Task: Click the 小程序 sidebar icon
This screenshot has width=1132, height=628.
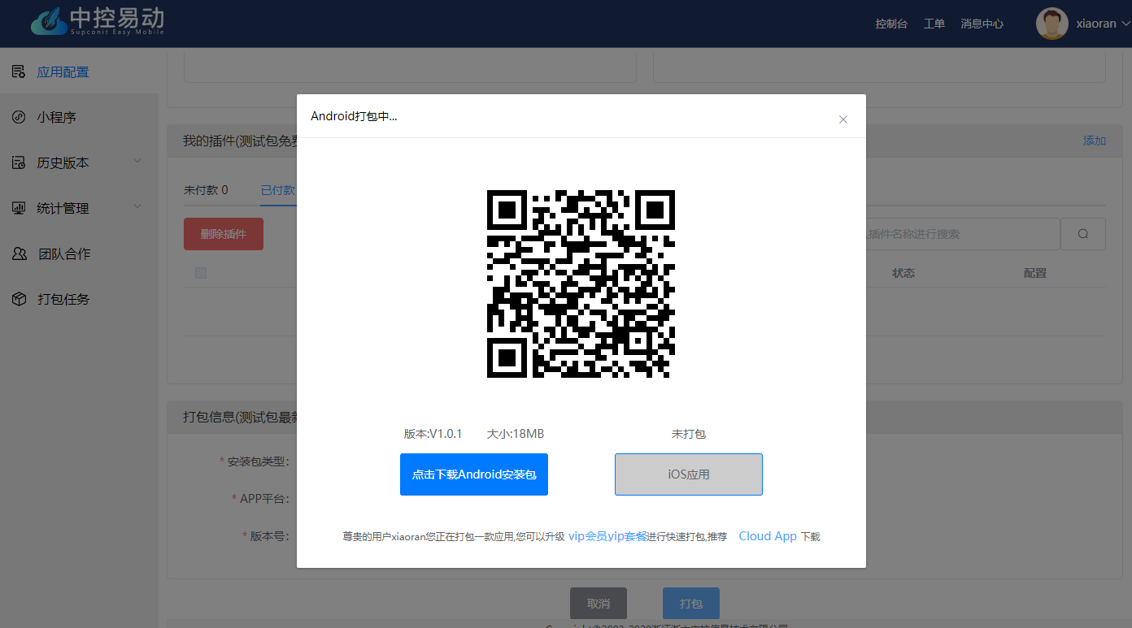Action: (x=19, y=117)
